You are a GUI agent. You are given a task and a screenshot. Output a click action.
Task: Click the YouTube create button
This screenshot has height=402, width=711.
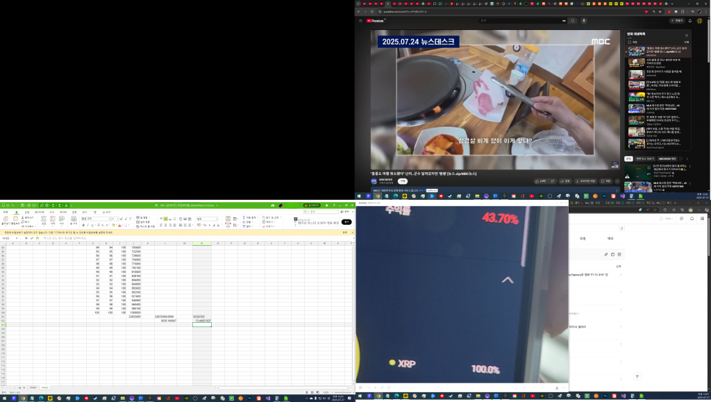[x=677, y=21]
